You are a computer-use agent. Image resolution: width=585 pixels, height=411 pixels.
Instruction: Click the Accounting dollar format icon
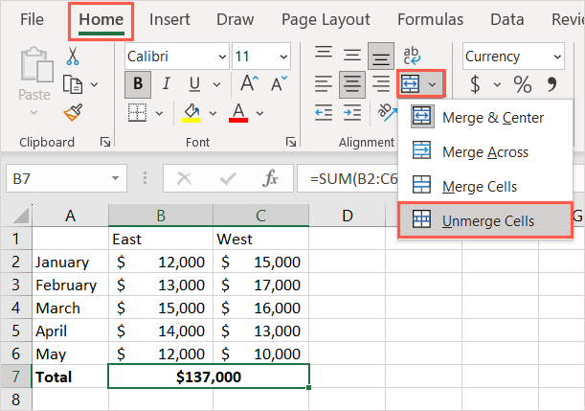pyautogui.click(x=476, y=84)
